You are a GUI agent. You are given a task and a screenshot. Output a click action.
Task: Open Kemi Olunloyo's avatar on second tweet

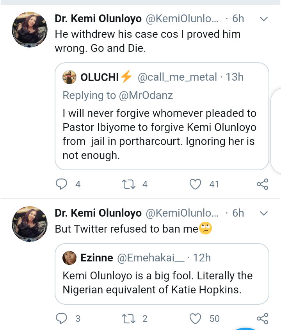(x=30, y=224)
